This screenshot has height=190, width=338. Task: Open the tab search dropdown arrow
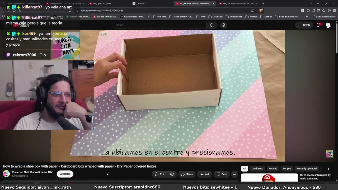[x=311, y=3]
